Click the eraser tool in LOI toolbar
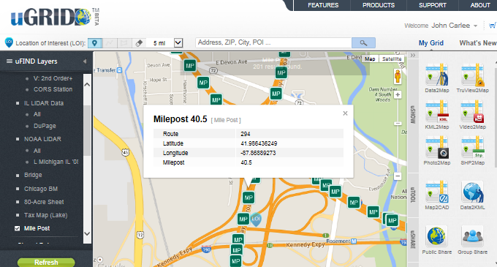 [x=139, y=43]
